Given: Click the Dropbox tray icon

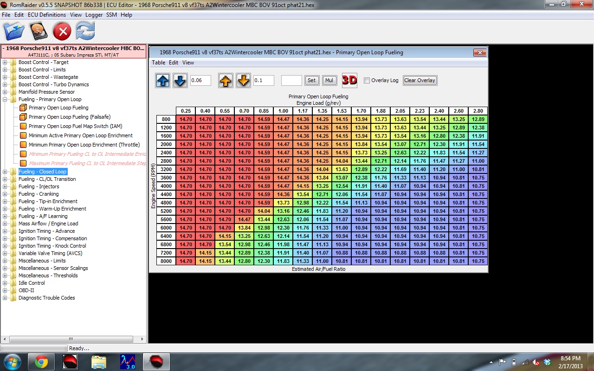Looking at the screenshot, I should click(x=547, y=362).
